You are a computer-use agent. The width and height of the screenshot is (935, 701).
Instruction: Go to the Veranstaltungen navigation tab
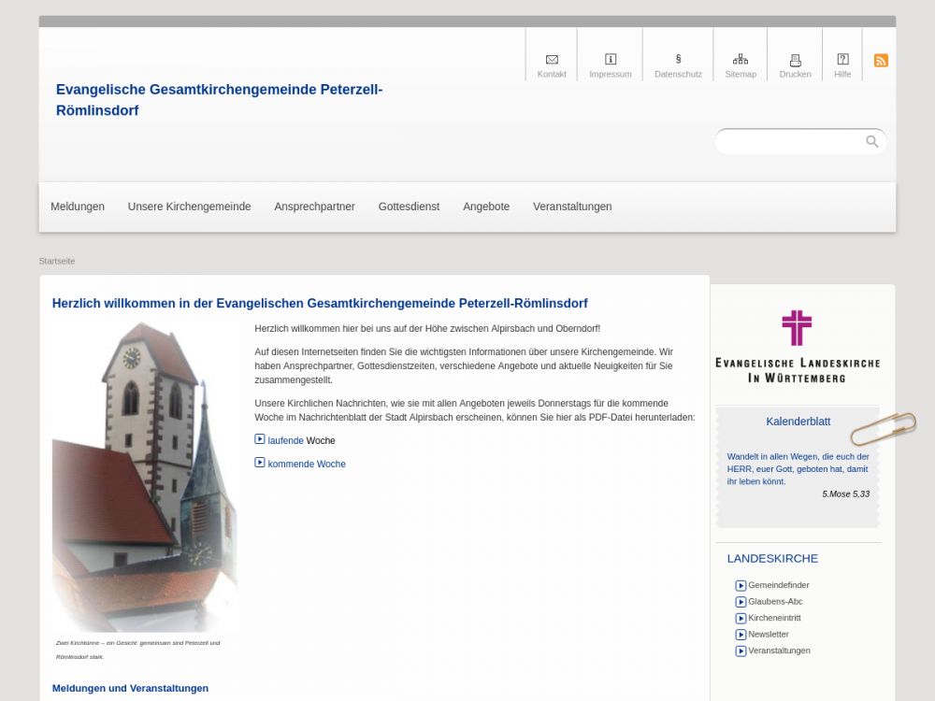(572, 207)
